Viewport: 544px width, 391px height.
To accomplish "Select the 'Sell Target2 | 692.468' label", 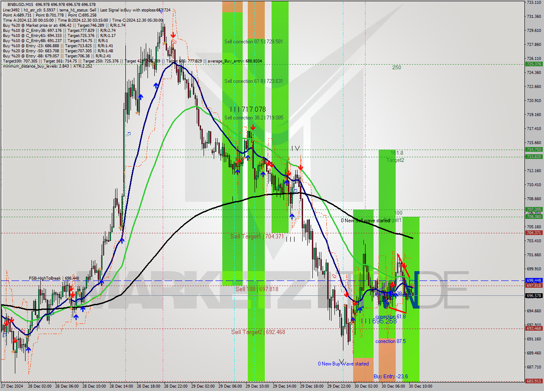I will pos(258,332).
